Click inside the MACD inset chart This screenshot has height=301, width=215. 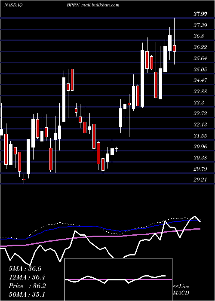tap(118, 279)
